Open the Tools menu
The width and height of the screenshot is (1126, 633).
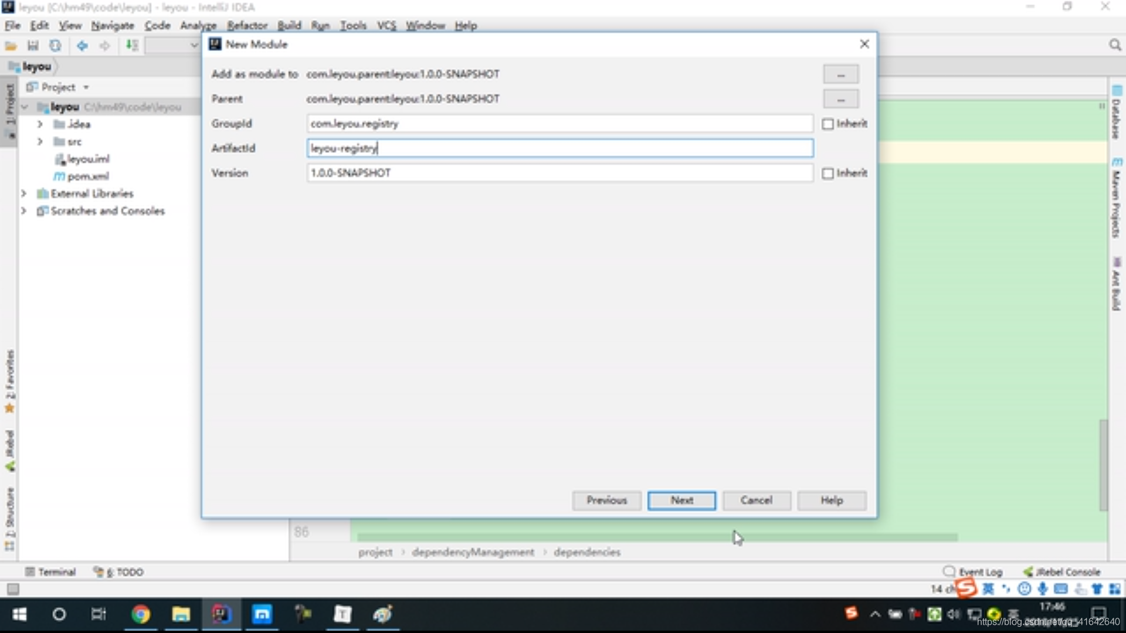tap(353, 25)
